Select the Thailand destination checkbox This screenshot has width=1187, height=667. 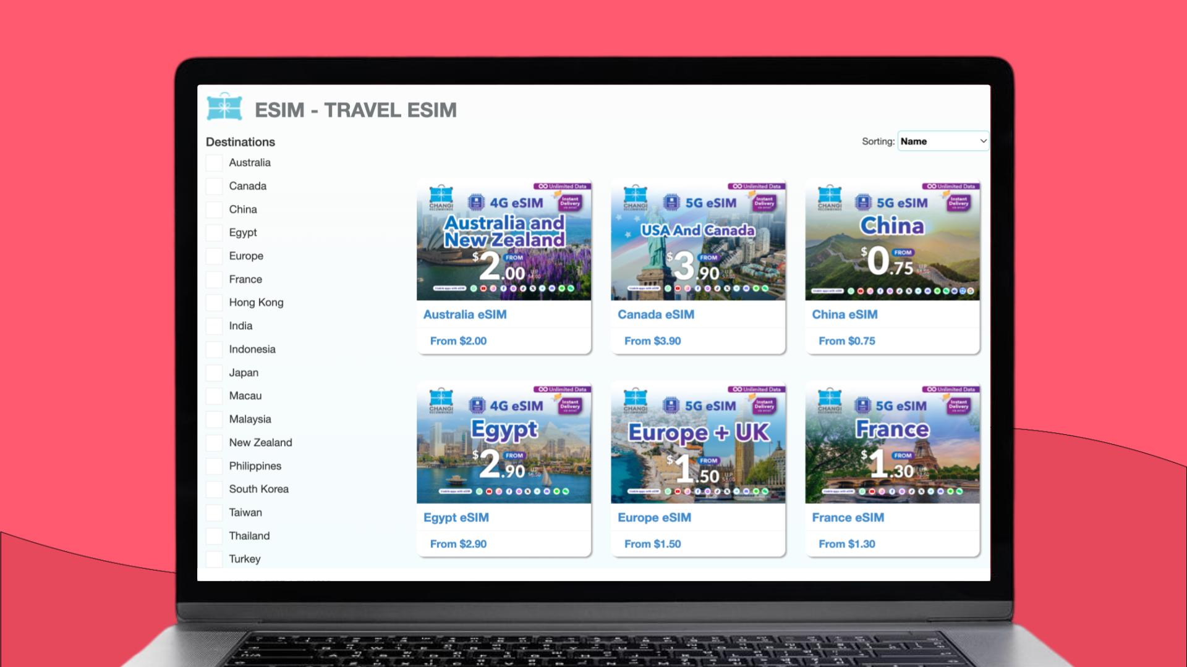pos(214,535)
